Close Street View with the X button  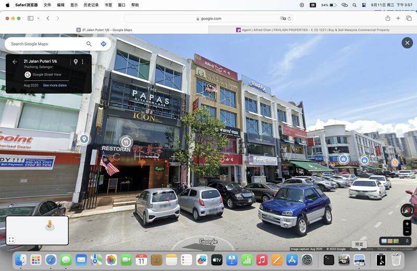tap(407, 43)
